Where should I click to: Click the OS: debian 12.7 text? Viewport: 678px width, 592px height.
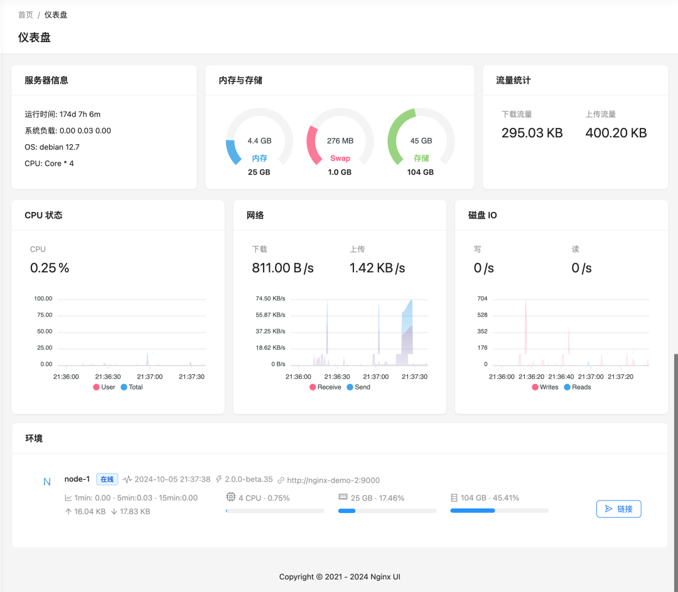point(52,147)
